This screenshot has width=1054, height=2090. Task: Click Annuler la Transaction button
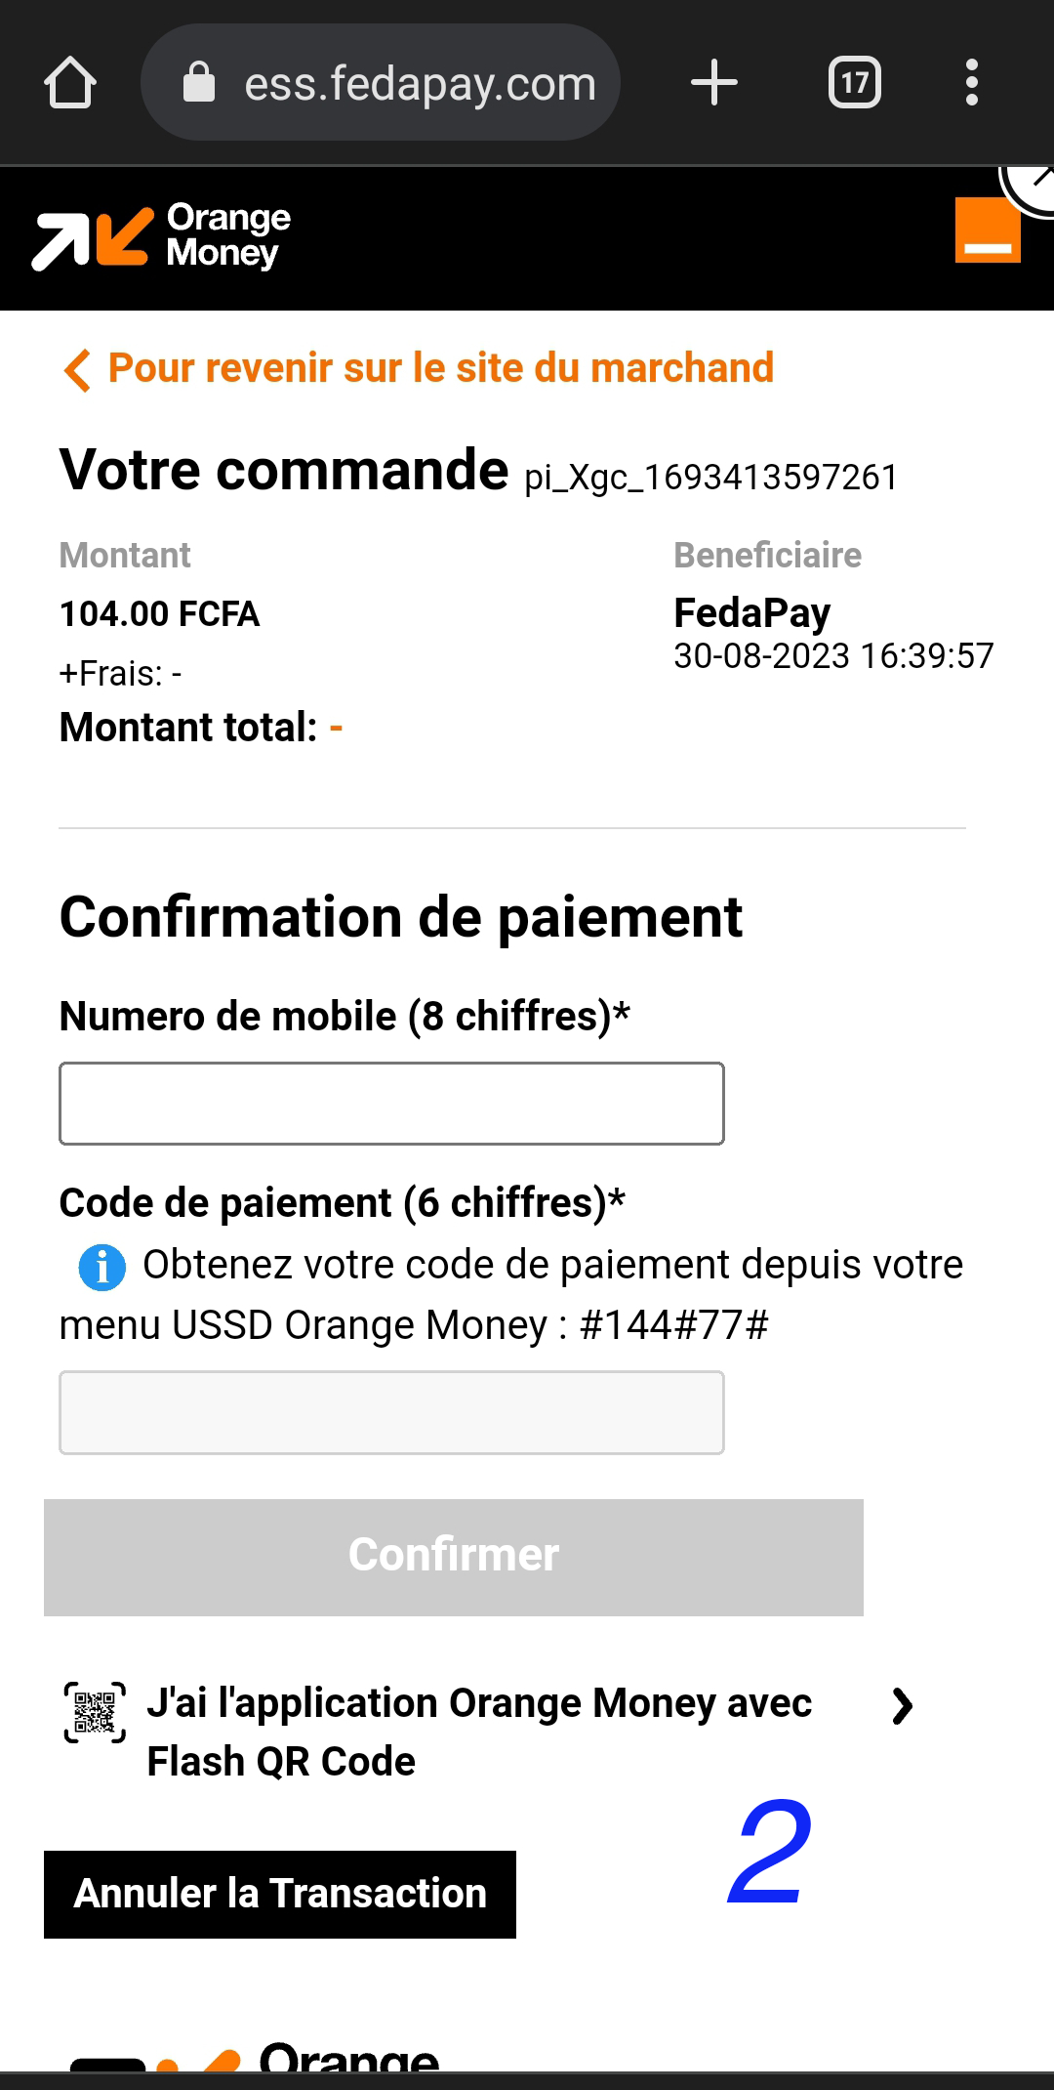pos(280,1894)
